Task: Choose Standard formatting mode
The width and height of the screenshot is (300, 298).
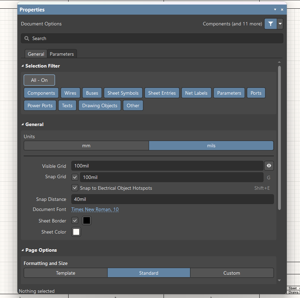Action: (149, 273)
